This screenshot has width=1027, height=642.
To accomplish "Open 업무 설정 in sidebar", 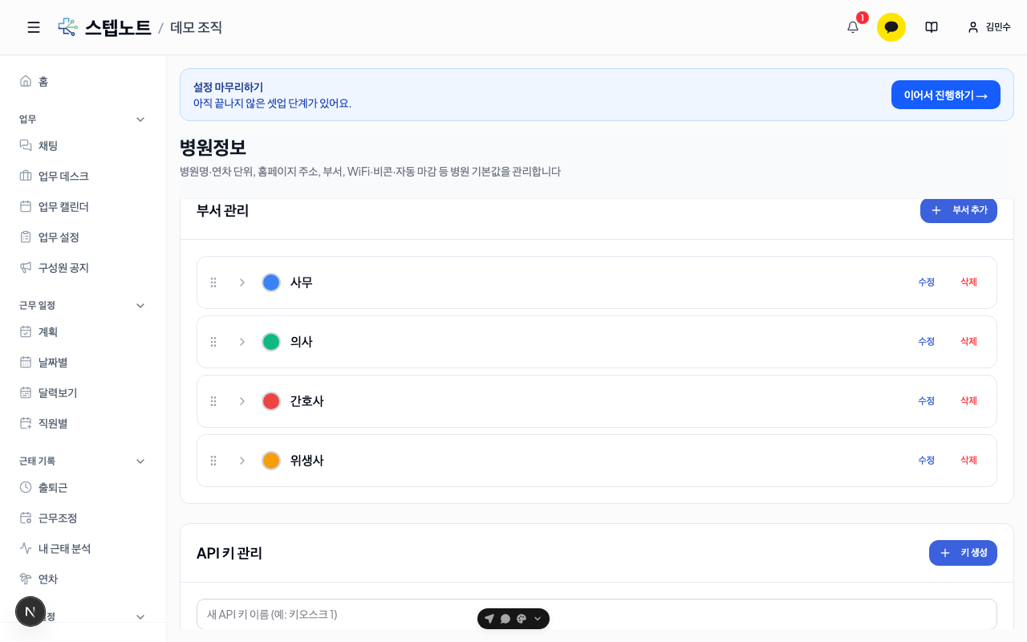I will point(83,237).
